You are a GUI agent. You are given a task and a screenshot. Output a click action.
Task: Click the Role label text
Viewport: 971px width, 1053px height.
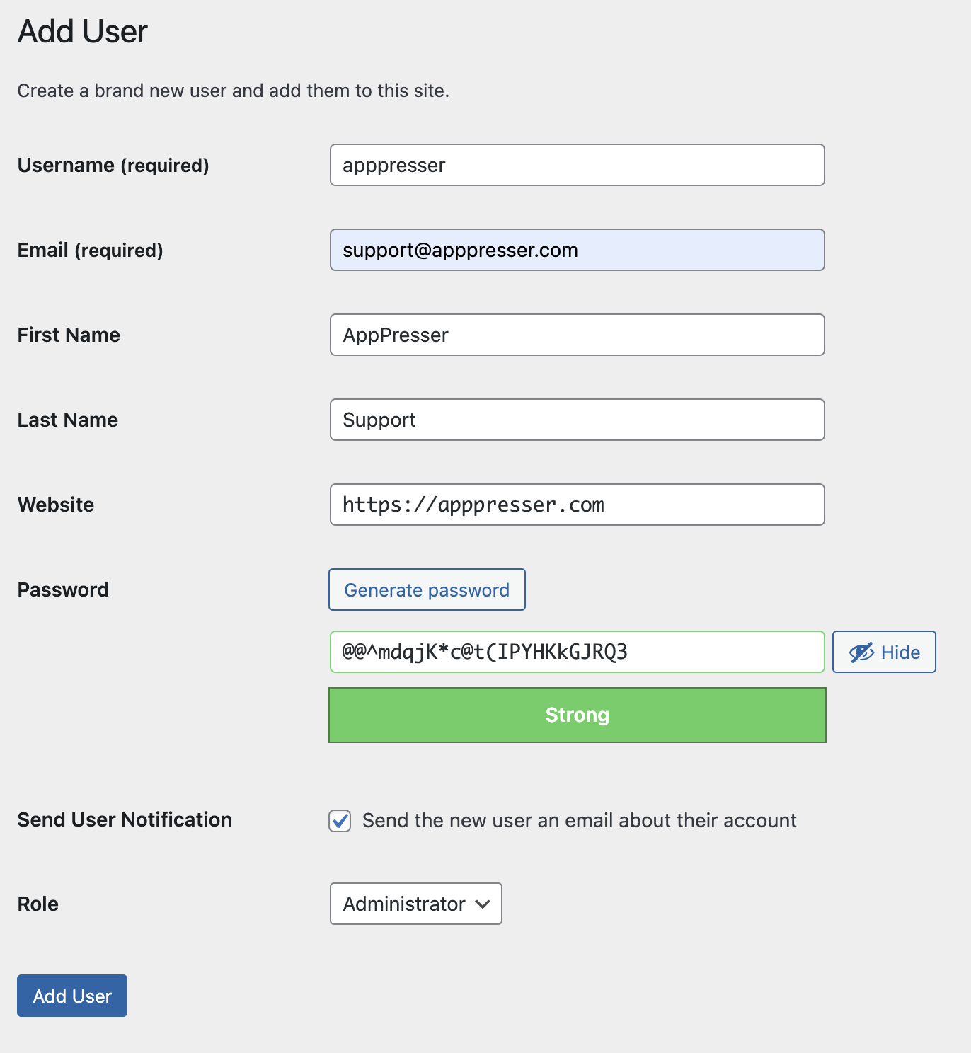(38, 904)
